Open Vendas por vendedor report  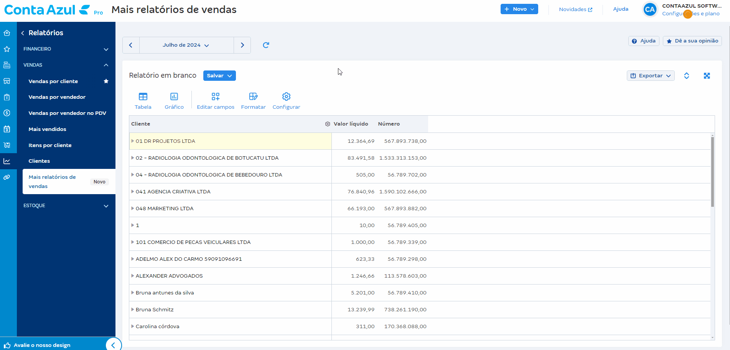click(x=57, y=97)
